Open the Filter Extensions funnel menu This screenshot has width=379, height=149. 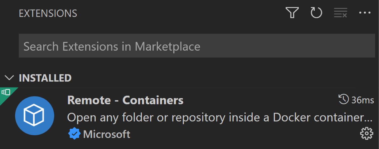(292, 13)
